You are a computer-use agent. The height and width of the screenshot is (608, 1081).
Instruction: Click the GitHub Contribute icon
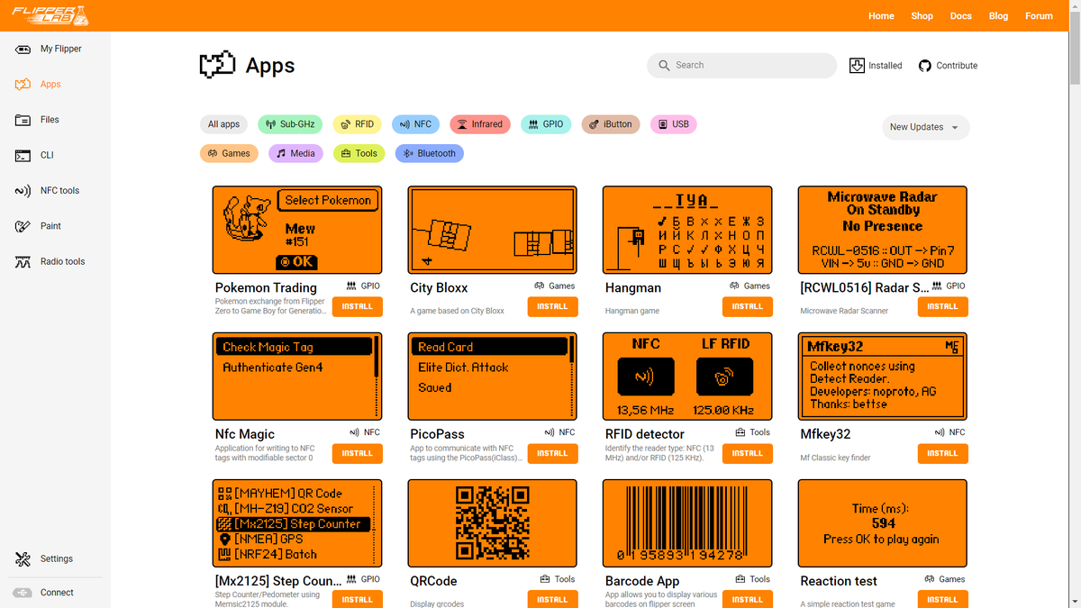click(x=924, y=66)
